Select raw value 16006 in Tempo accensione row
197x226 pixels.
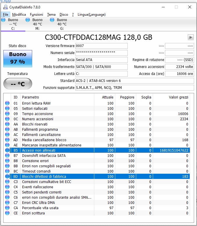click(x=183, y=114)
